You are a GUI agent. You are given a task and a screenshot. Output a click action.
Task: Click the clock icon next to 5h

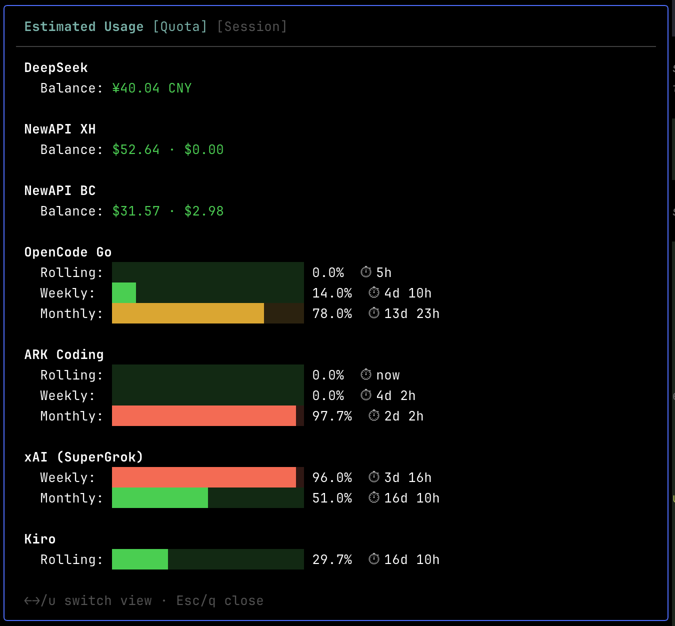pos(366,272)
